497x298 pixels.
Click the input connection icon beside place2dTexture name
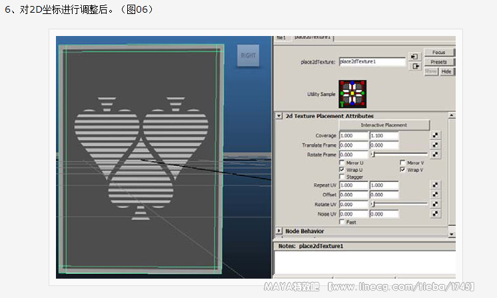tap(414, 57)
